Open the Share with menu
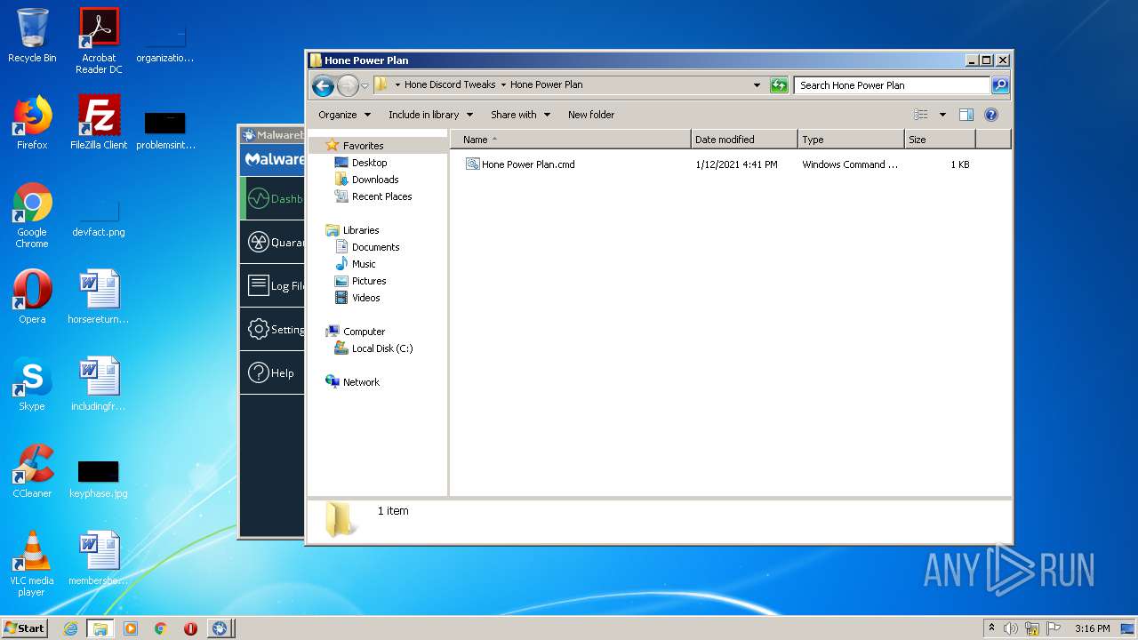Image resolution: width=1138 pixels, height=640 pixels. 520,115
